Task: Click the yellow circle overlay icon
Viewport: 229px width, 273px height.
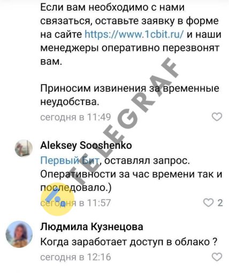Action: [57, 199]
